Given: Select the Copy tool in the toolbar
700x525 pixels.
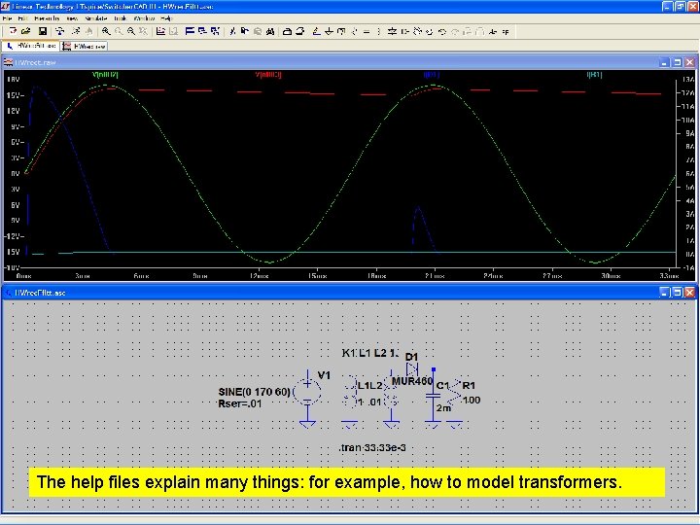Looking at the screenshot, I should [x=245, y=31].
